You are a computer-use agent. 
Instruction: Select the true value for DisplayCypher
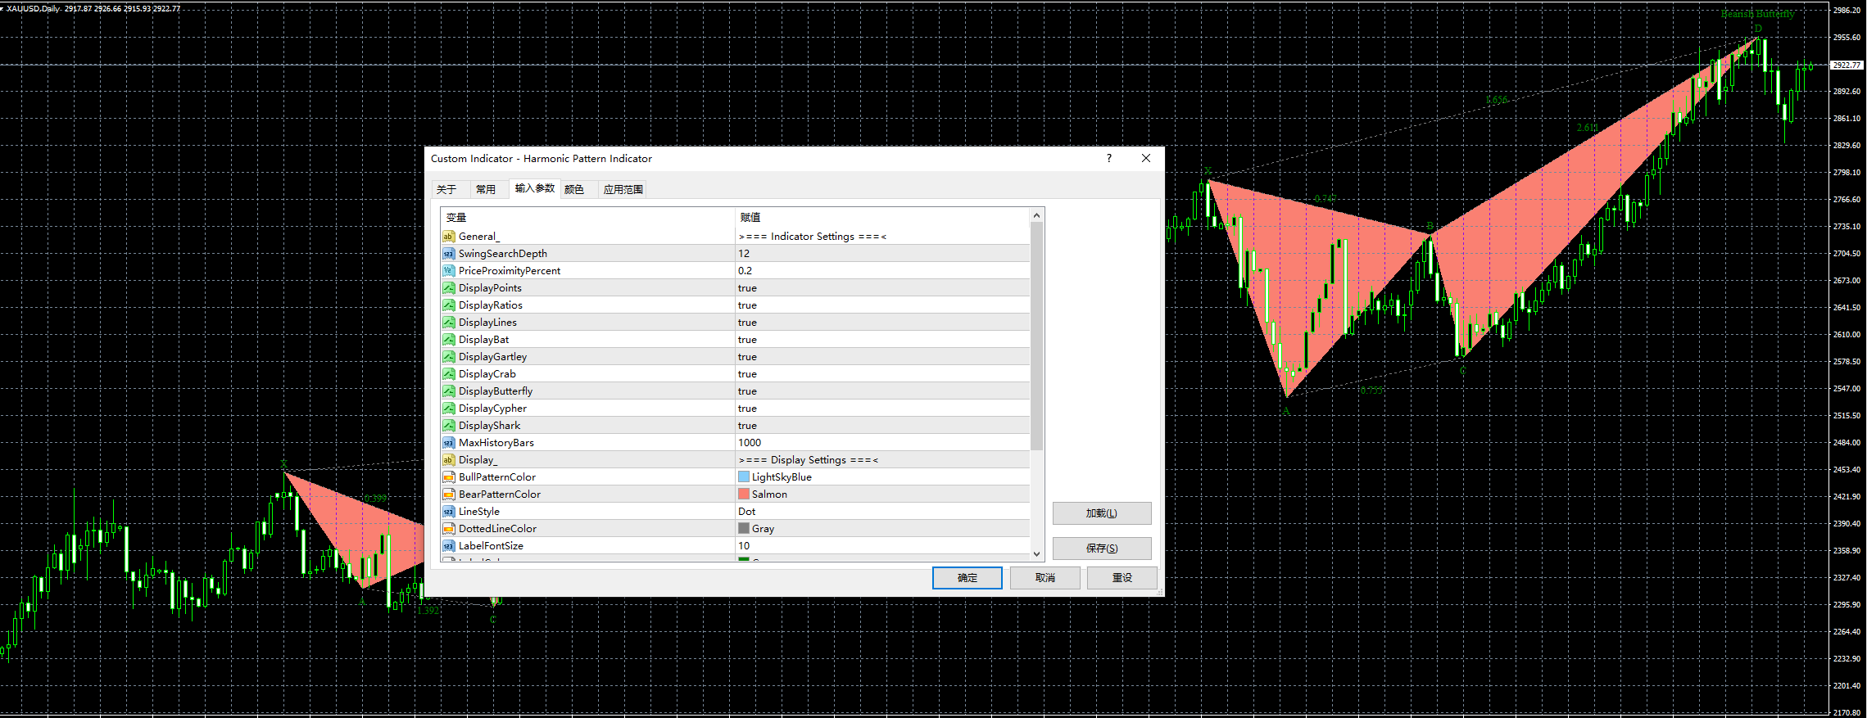pos(747,409)
